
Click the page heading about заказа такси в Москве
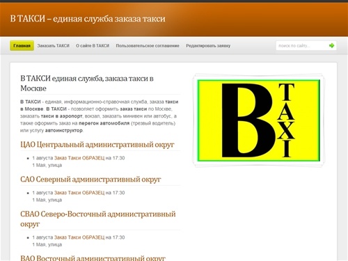point(87,84)
